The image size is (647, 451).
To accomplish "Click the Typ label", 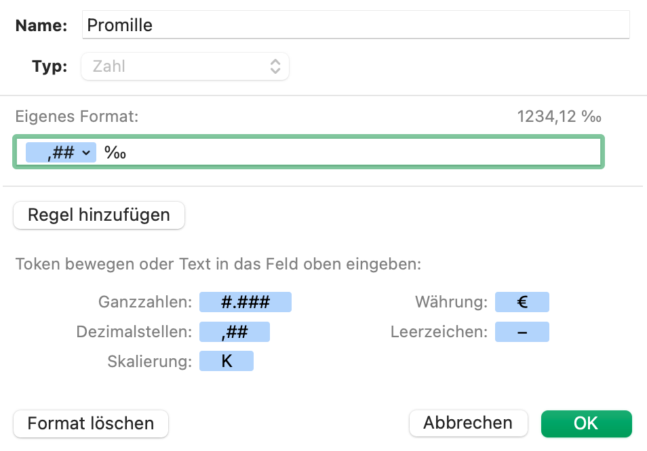I will (x=50, y=66).
